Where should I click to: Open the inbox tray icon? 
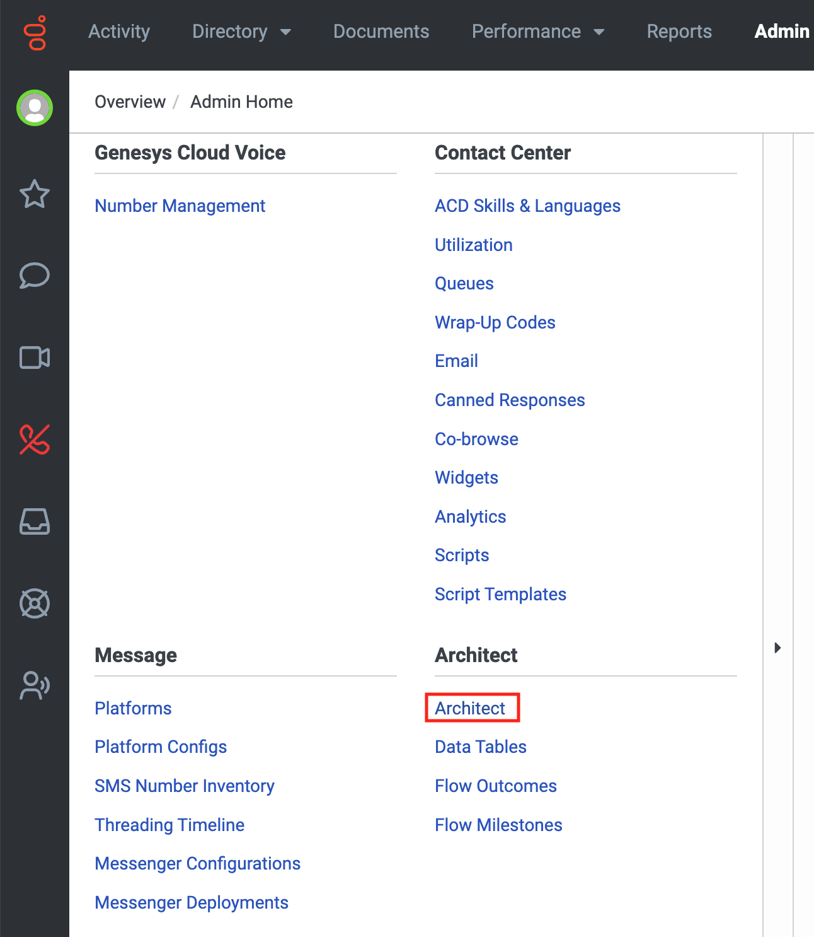coord(35,521)
